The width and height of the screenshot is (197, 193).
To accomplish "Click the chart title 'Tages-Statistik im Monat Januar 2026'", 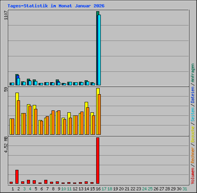I will point(56,6).
